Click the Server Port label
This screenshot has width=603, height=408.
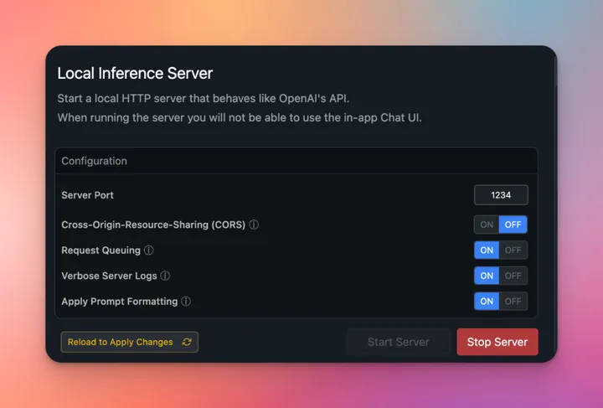pos(87,195)
